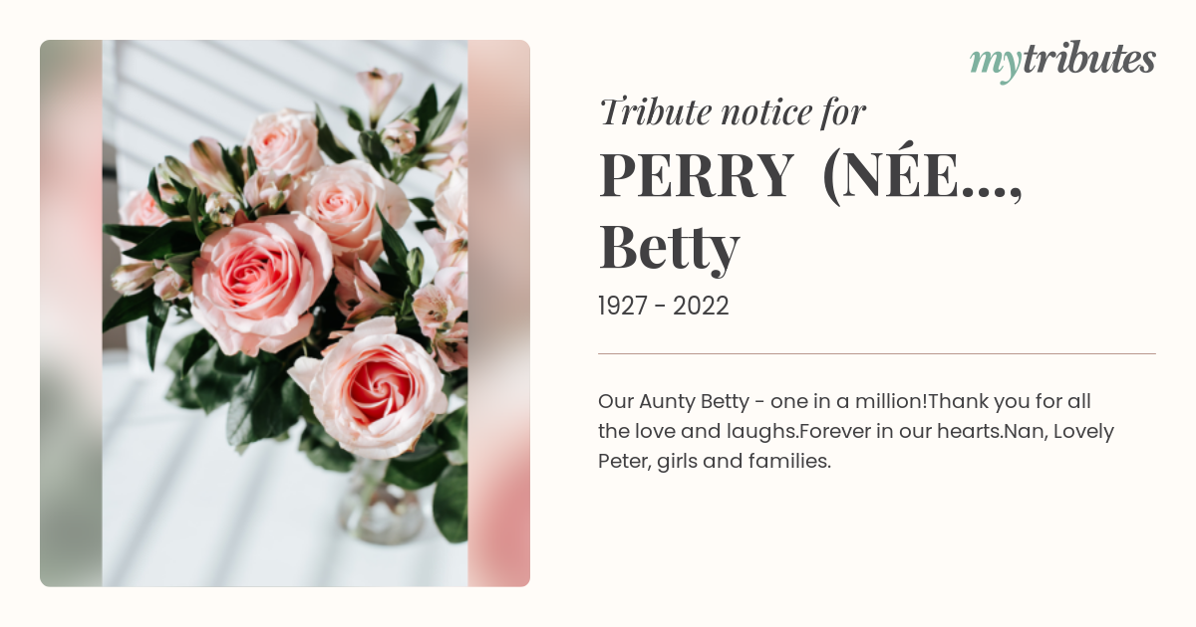The image size is (1196, 627).
Task: Click the dark "tributes" part of logo
Action: (x=1088, y=60)
